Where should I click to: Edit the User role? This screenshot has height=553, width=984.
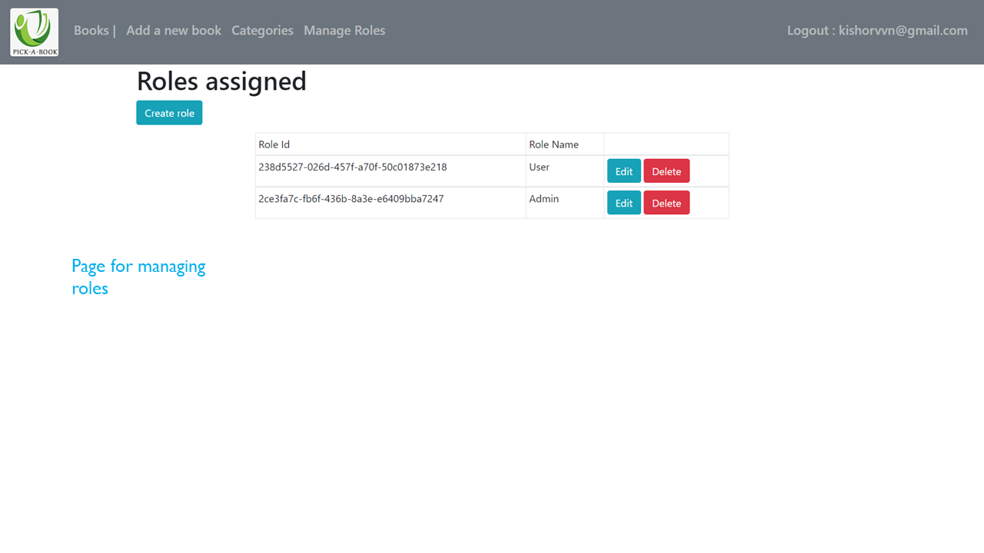click(624, 171)
